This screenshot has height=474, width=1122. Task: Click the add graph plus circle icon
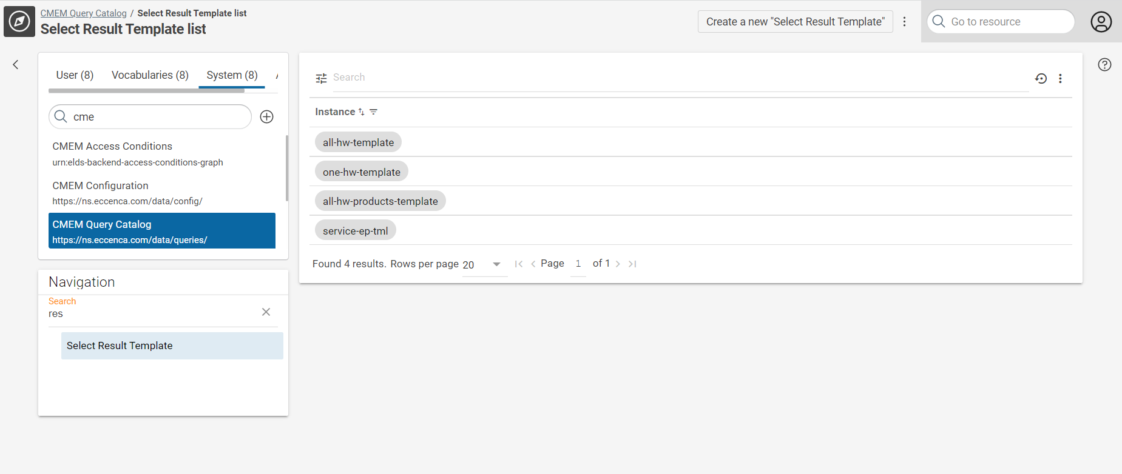(x=266, y=117)
